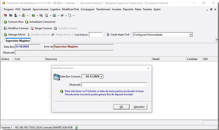219x130 pixels.
Task: Open the Modificari Pret menu
Action: 70,9
